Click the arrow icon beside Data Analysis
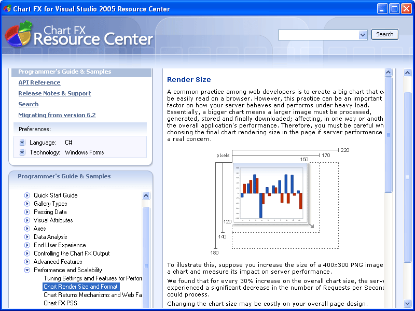This screenshot has width=415, height=311. click(x=27, y=237)
